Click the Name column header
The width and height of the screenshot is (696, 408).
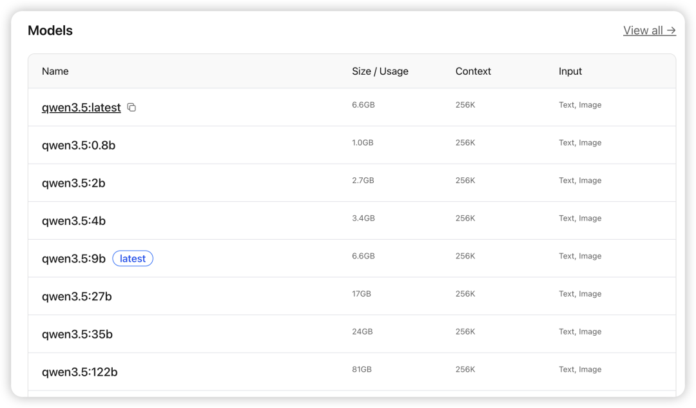click(55, 71)
